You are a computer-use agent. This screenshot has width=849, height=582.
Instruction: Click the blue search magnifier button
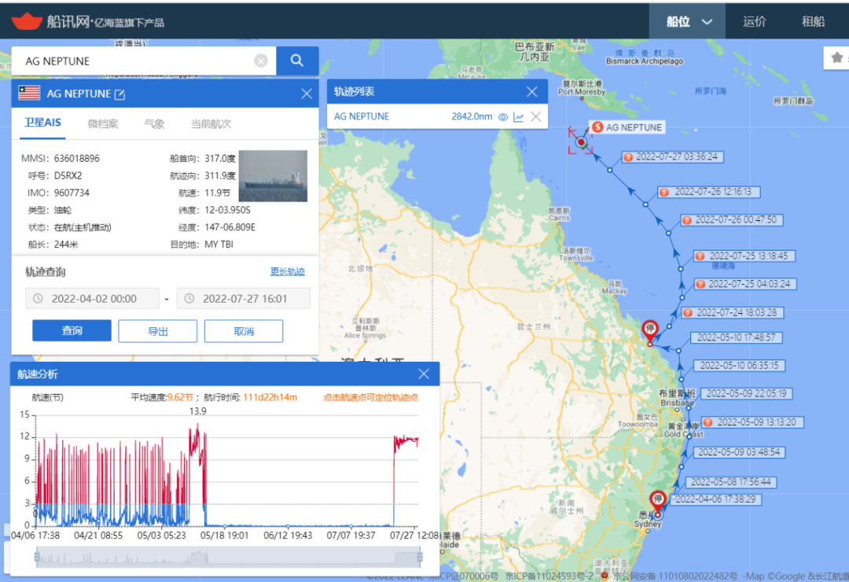pyautogui.click(x=297, y=61)
